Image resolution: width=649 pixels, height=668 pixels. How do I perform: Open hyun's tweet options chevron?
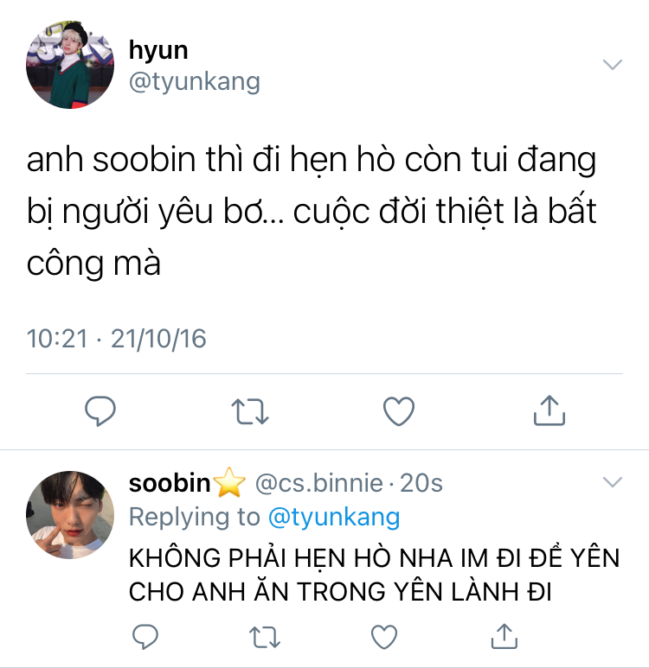(613, 65)
